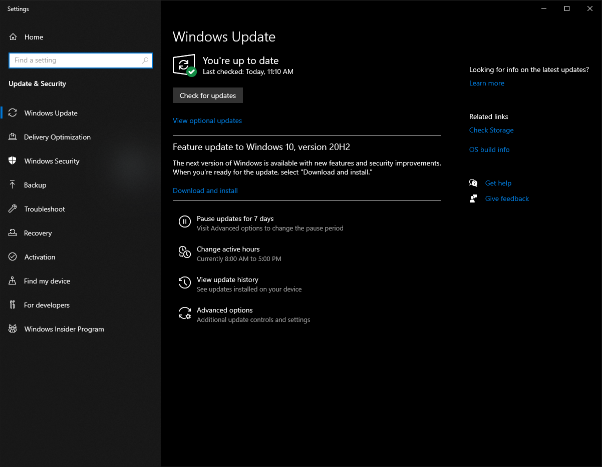Viewport: 602px width, 467px height.
Task: Open View optional updates link
Action: (x=207, y=120)
